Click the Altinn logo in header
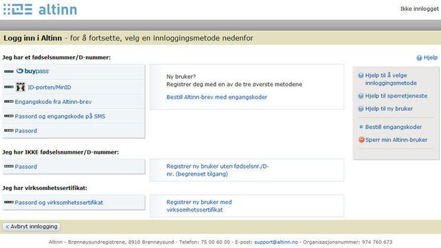The height and width of the screenshot is (248, 441). click(40, 10)
